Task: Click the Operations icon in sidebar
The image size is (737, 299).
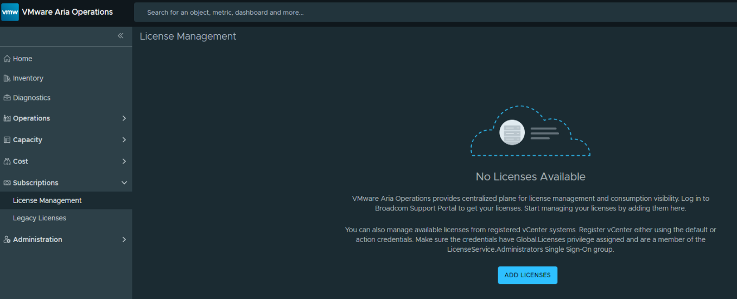Action: click(7, 118)
